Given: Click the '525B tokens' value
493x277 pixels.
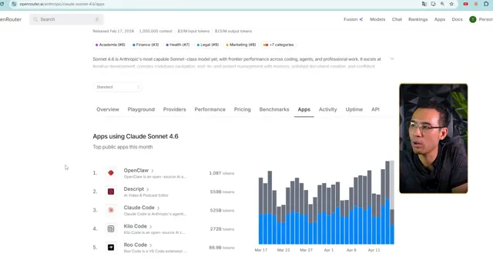Looking at the screenshot, I should (x=222, y=210).
